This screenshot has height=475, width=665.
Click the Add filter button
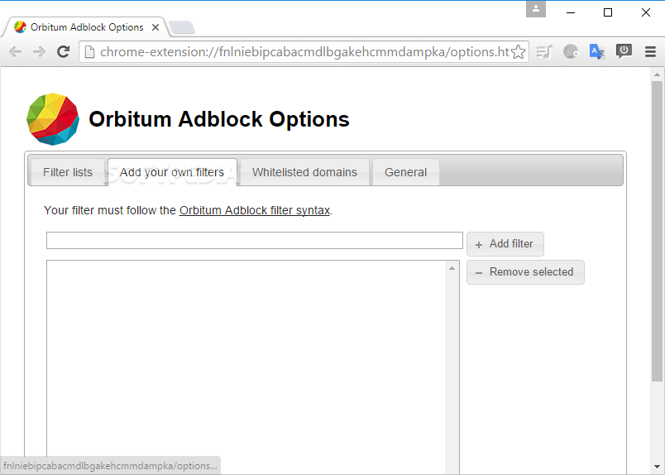pos(505,244)
